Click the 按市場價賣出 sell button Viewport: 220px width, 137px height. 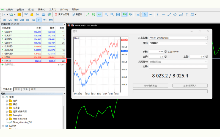pos(150,85)
